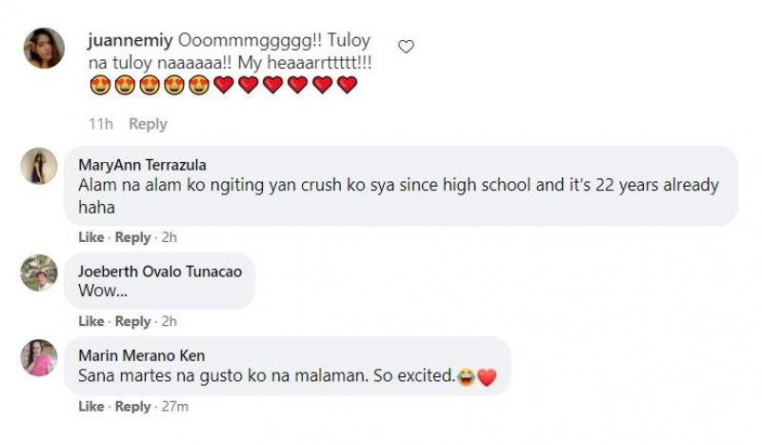Visit MaryAnn Terrazula's profile via her name

(142, 165)
